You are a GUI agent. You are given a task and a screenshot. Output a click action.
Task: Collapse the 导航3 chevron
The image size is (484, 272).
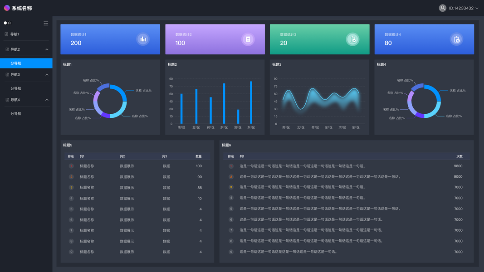point(47,75)
